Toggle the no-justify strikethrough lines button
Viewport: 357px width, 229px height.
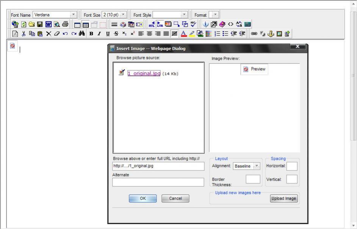(x=174, y=34)
